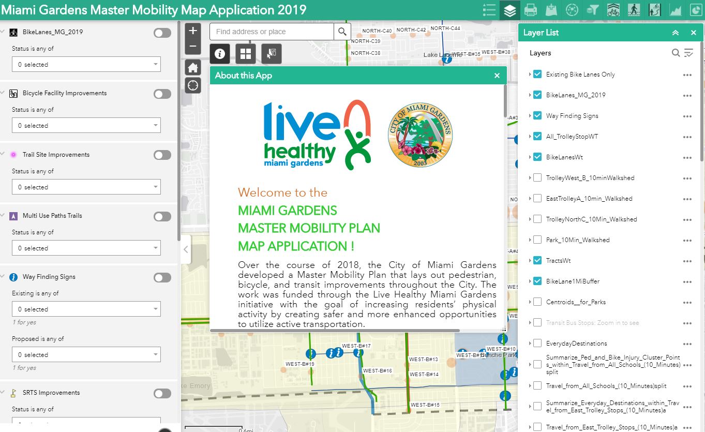705x432 pixels.
Task: Enable Bicycle Facility Improvements filter switch
Action: tap(162, 94)
